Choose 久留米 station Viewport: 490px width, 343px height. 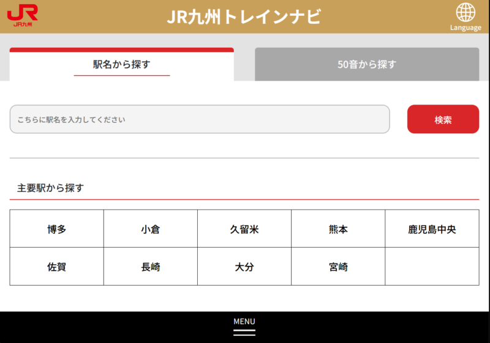point(244,229)
